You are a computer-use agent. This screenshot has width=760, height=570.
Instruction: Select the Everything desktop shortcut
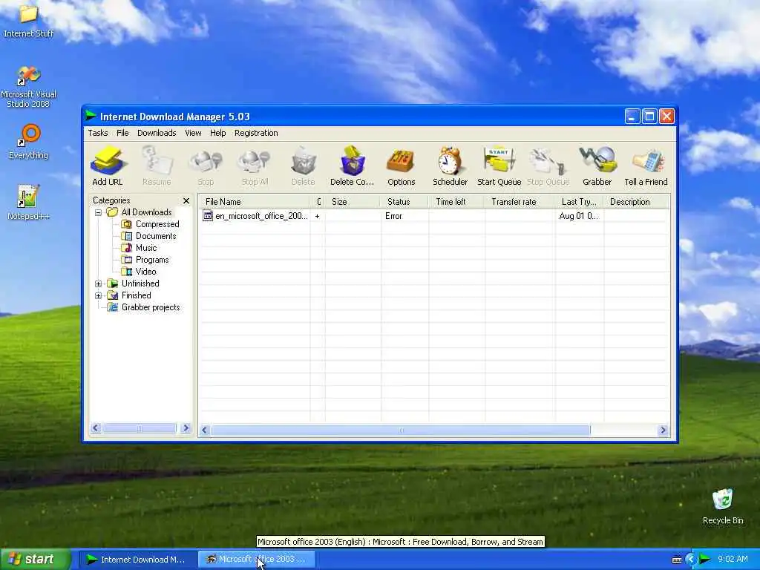click(x=29, y=142)
